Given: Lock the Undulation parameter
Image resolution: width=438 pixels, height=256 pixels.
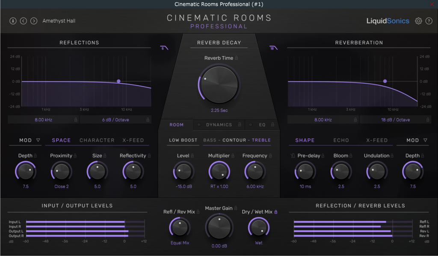Looking at the screenshot, I should tap(392, 156).
